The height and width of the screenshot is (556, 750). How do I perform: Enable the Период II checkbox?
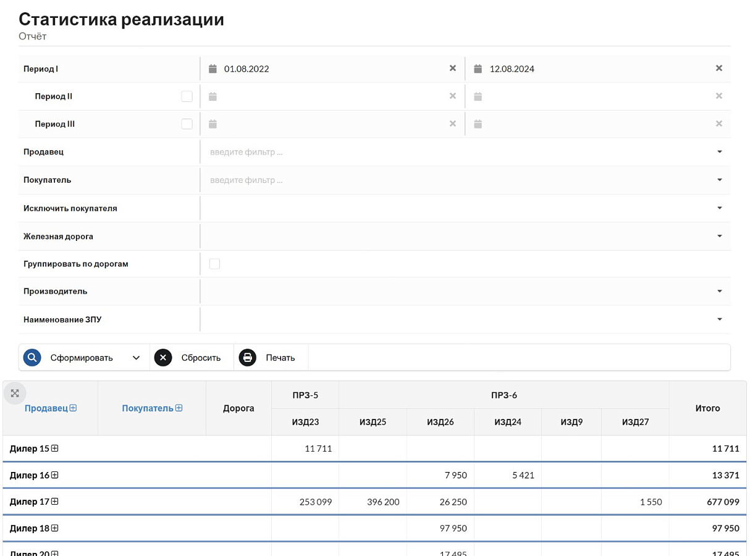click(x=187, y=96)
